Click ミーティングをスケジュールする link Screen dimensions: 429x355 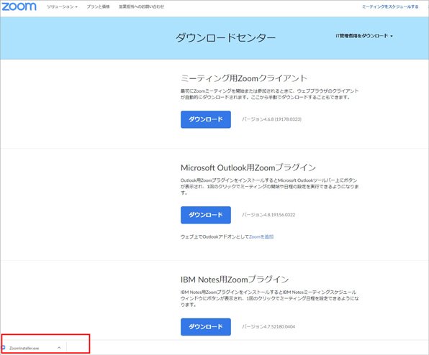pos(390,7)
